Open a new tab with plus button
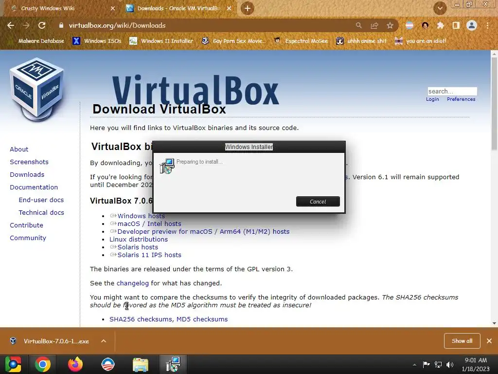Image resolution: width=498 pixels, height=374 pixels. click(248, 8)
